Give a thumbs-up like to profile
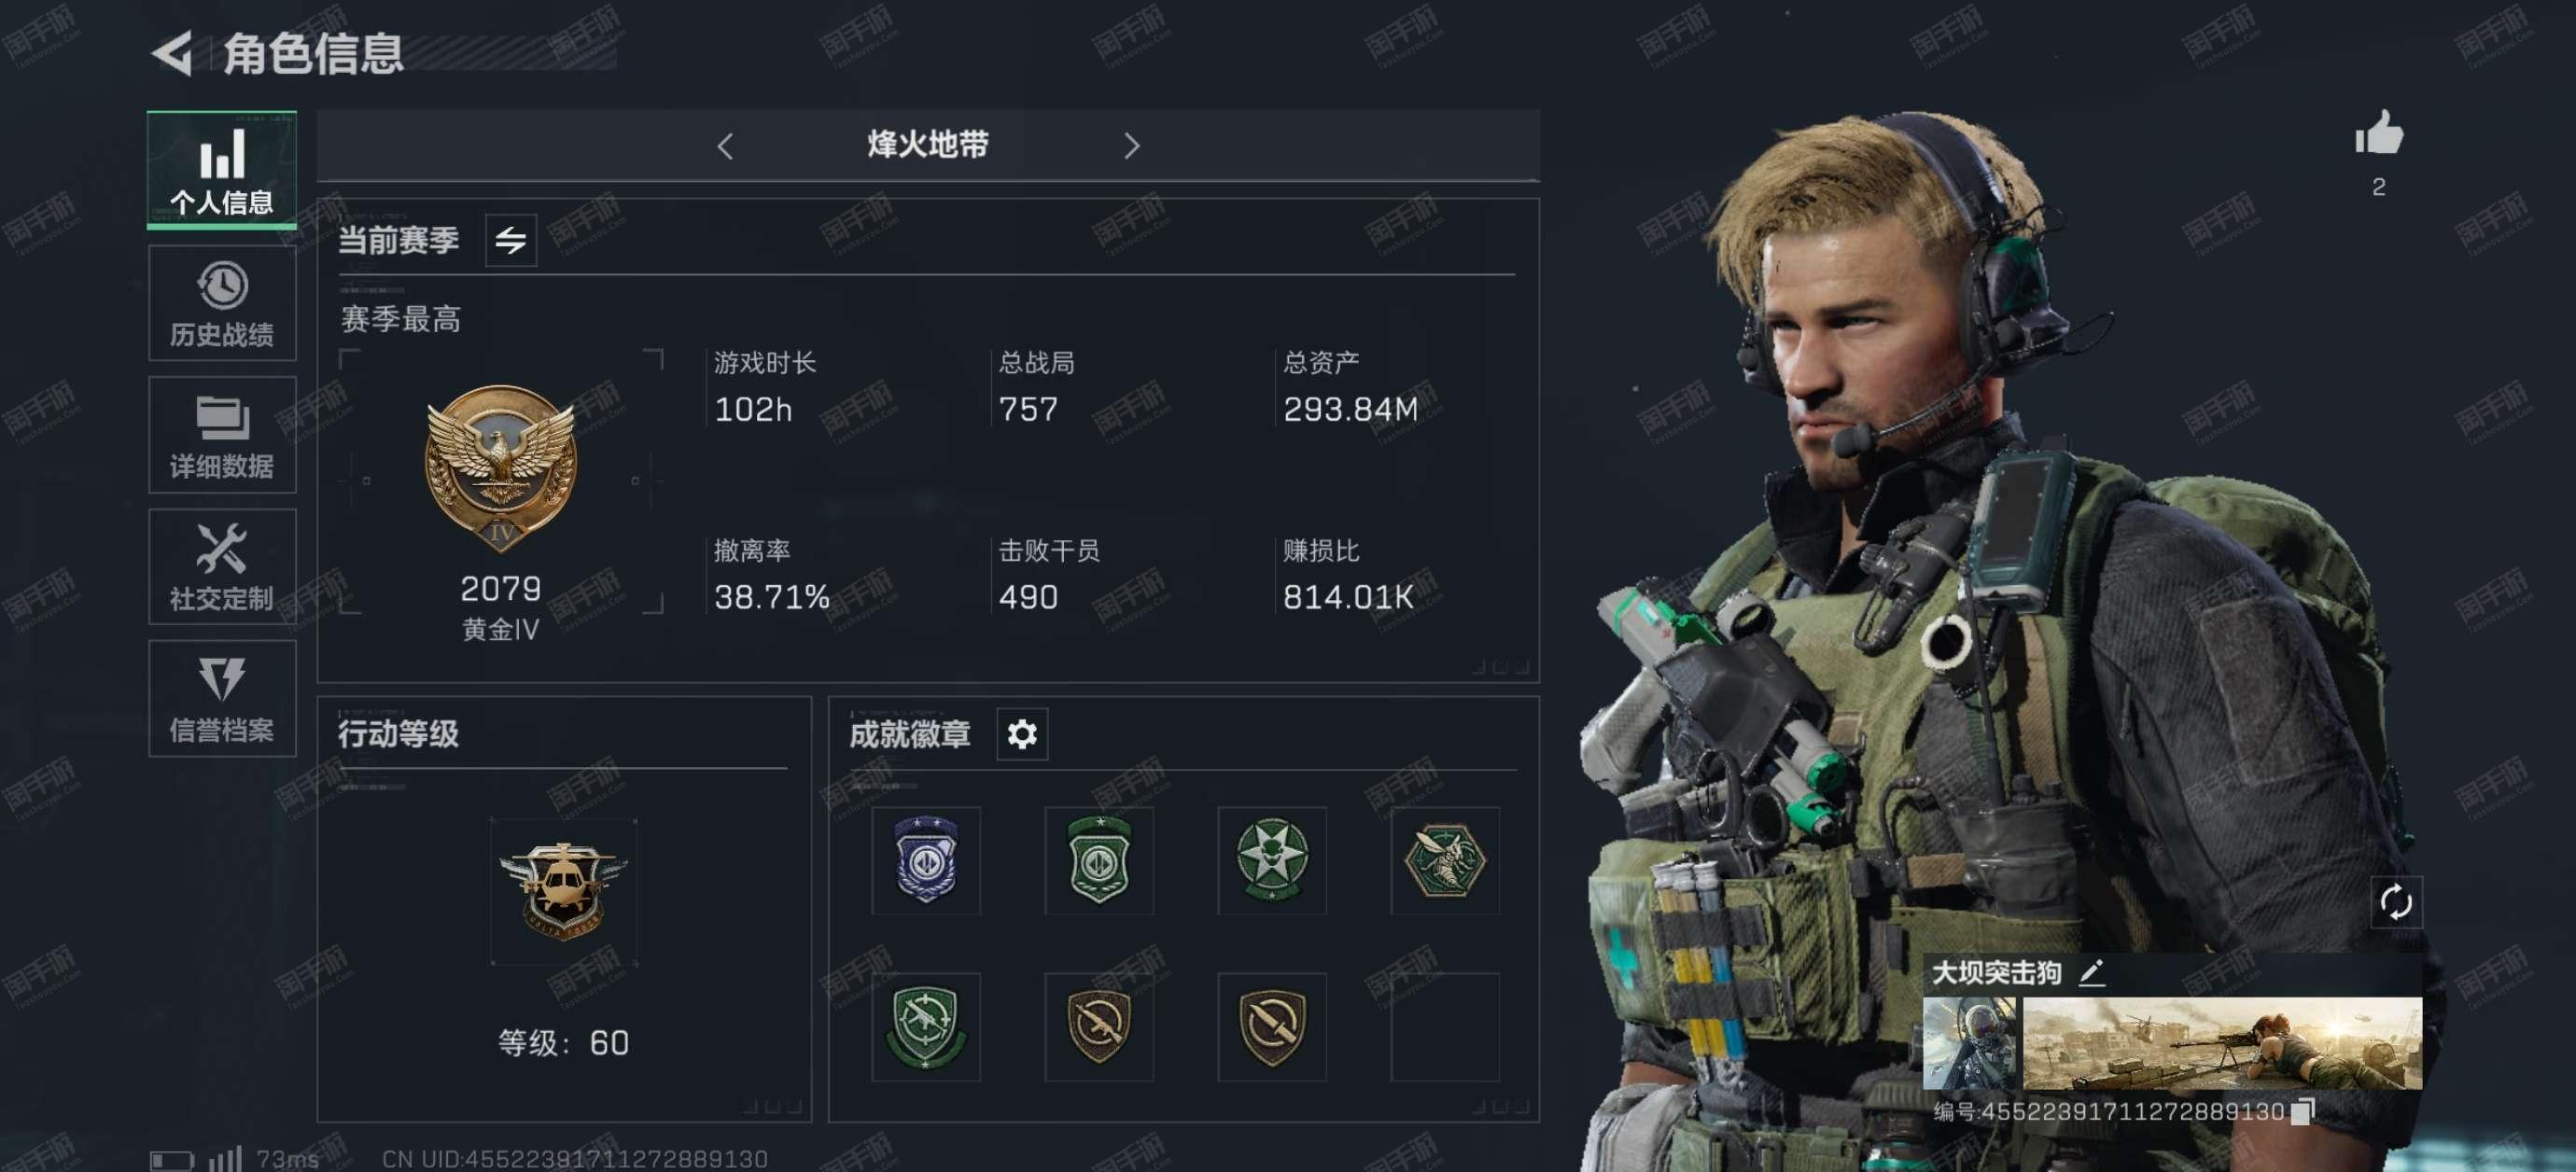 2378,134
